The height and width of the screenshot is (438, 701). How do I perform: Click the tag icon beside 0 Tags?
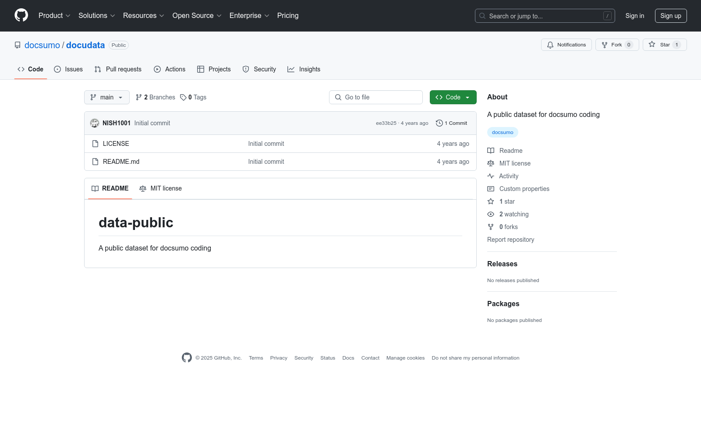(x=183, y=97)
